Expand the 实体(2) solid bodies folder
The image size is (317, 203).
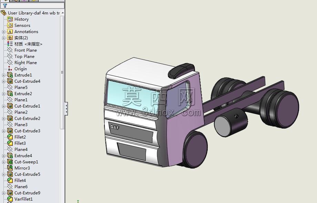[4, 38]
